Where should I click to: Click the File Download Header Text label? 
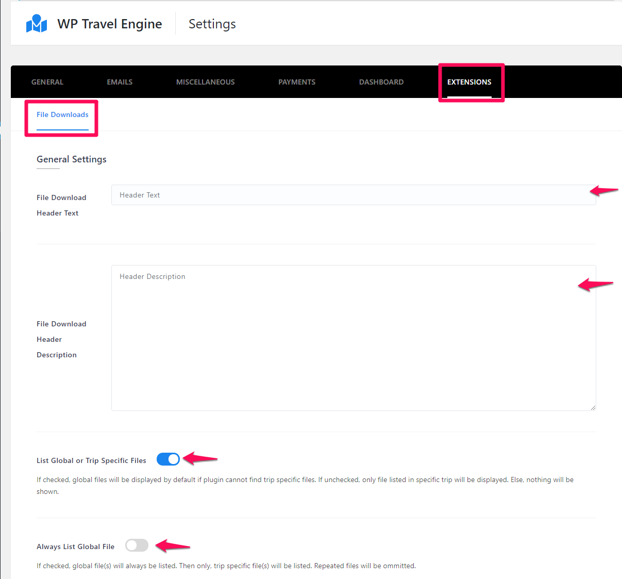tap(61, 205)
